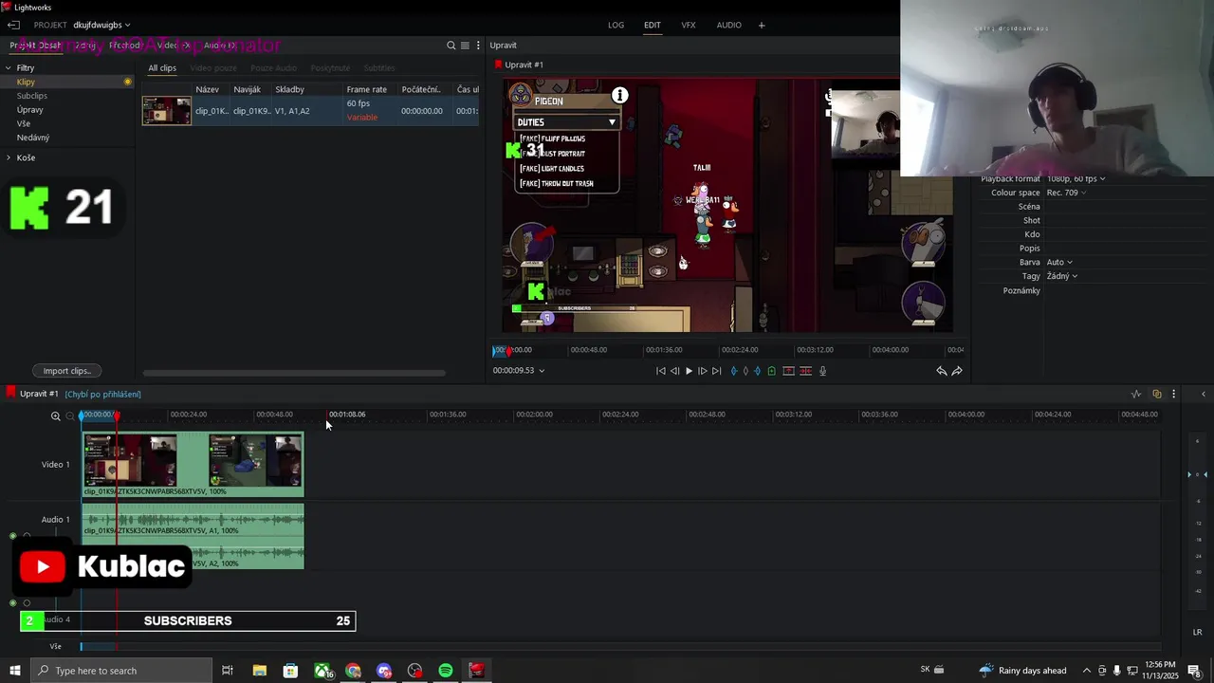
Task: Zoom in on the timeline
Action: pyautogui.click(x=56, y=415)
